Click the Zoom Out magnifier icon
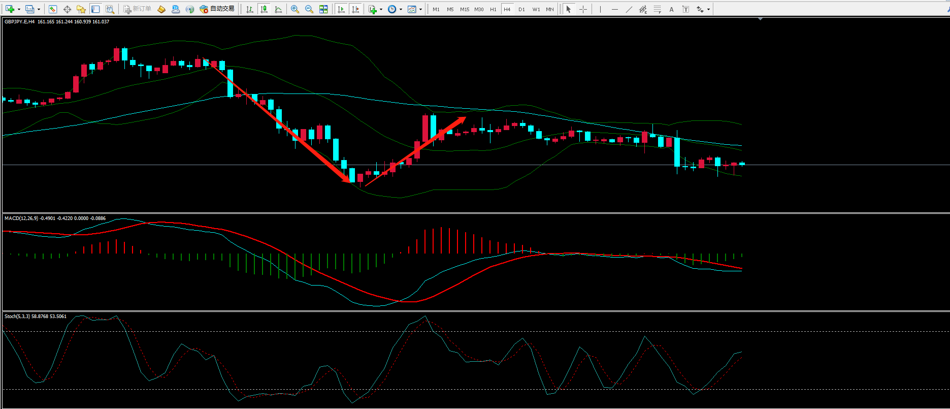 coord(309,9)
